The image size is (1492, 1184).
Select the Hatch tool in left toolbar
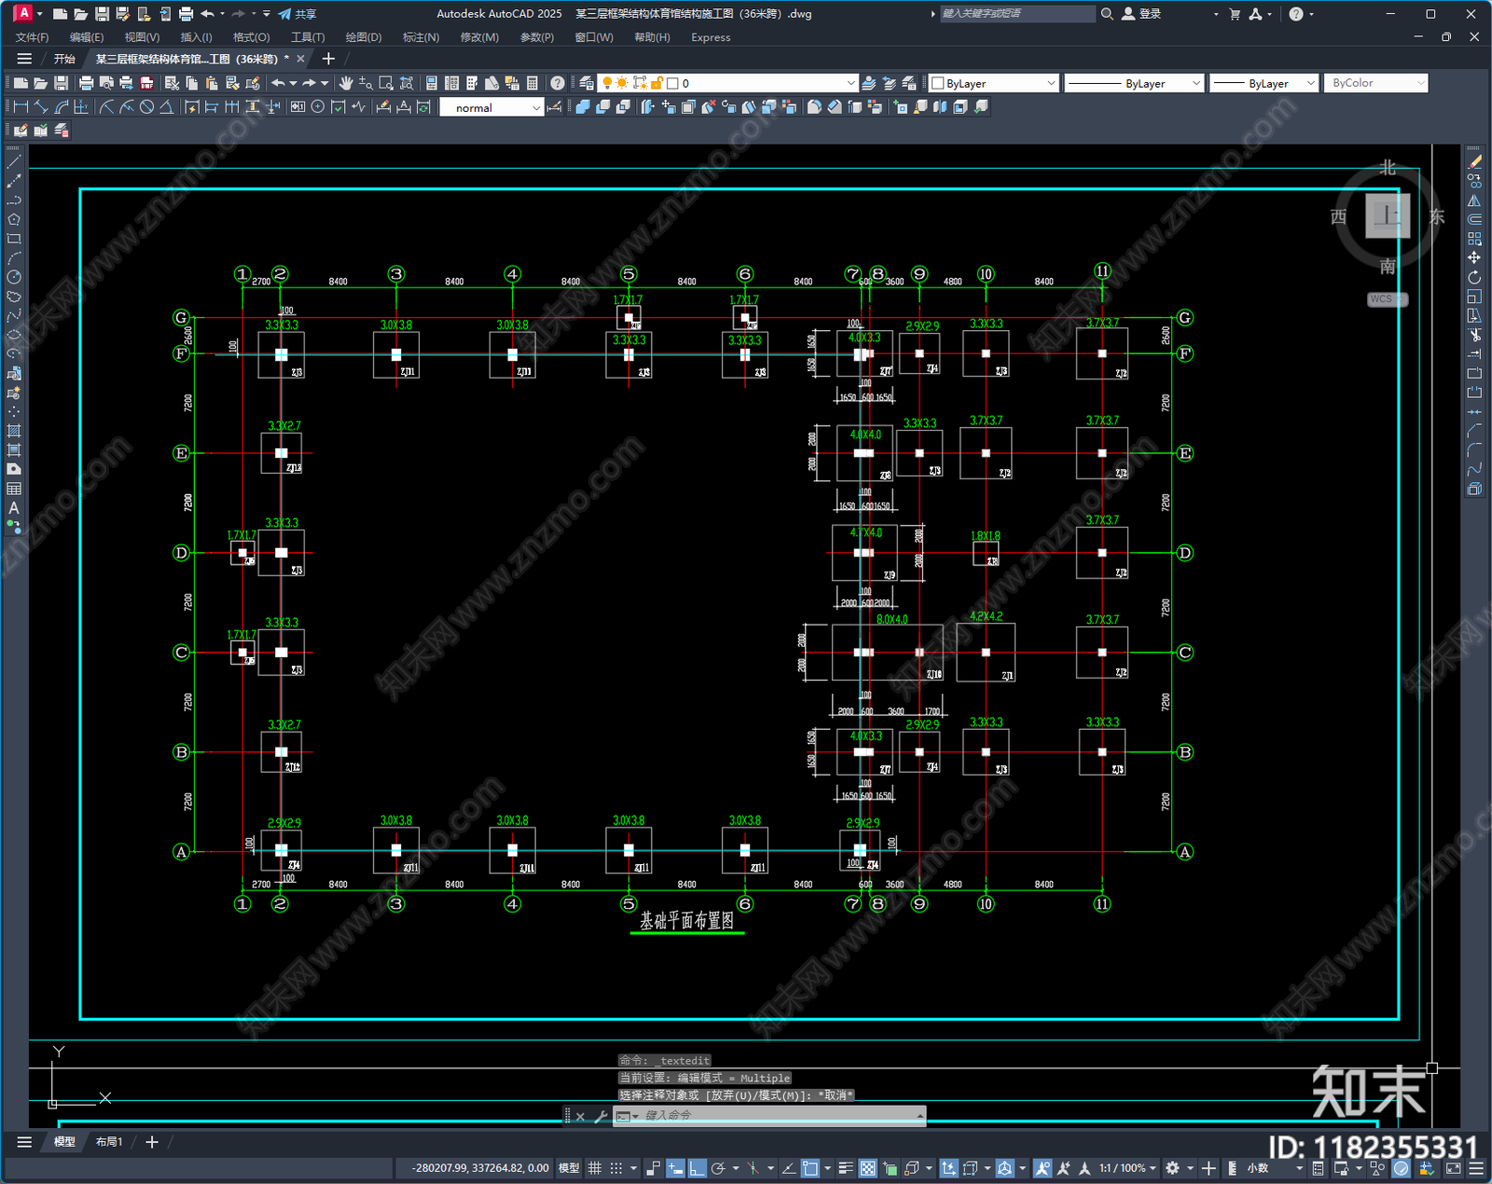tap(14, 431)
